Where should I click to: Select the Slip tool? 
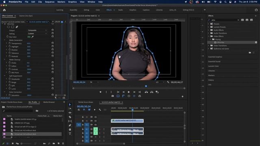70,121
